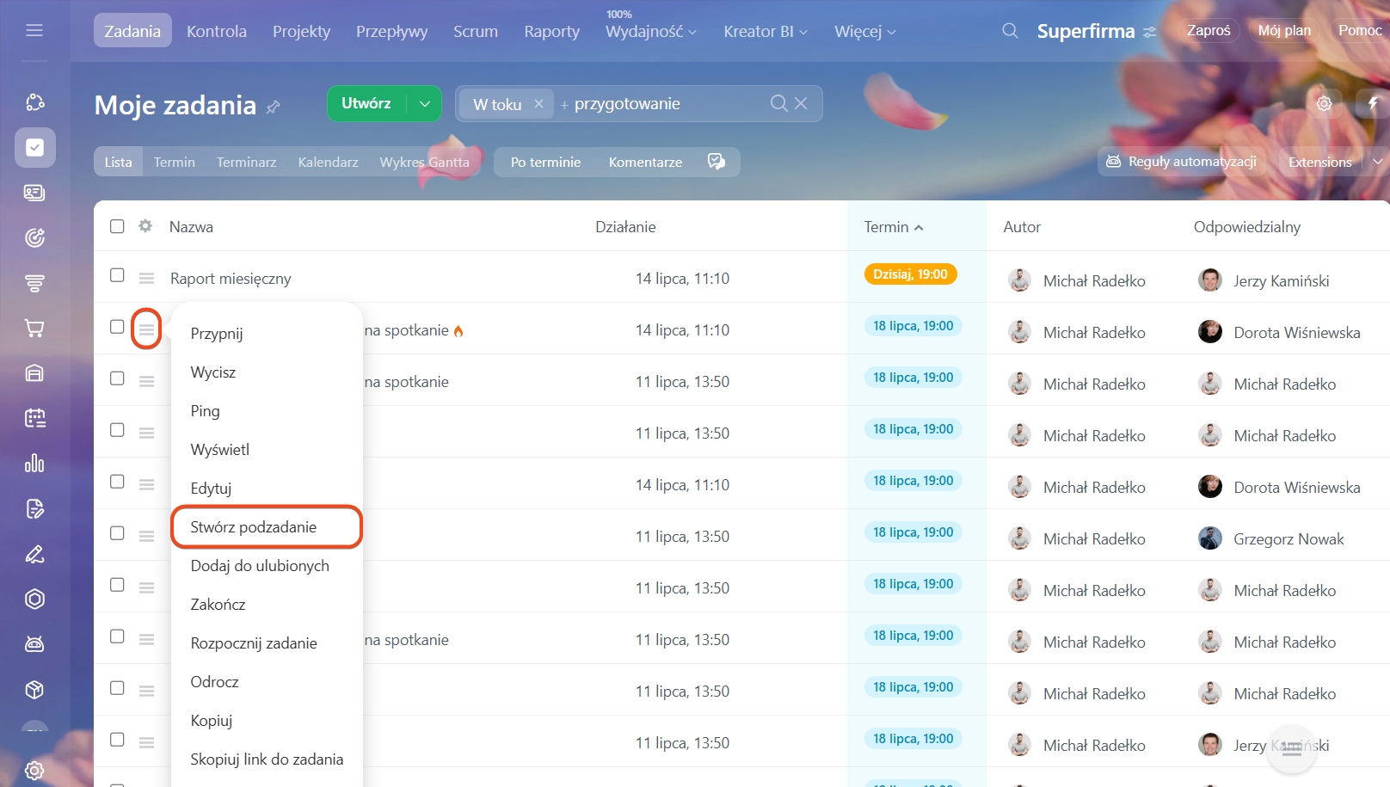Open the hexagon icon in sidebar
The image size is (1390, 787).
(34, 599)
